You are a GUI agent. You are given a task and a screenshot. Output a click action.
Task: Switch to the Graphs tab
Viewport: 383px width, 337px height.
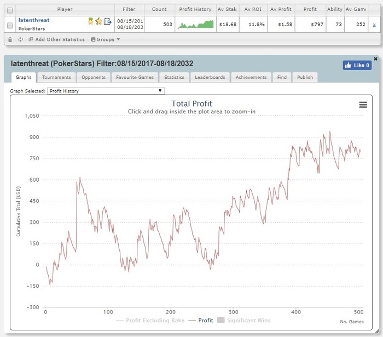pyautogui.click(x=24, y=78)
